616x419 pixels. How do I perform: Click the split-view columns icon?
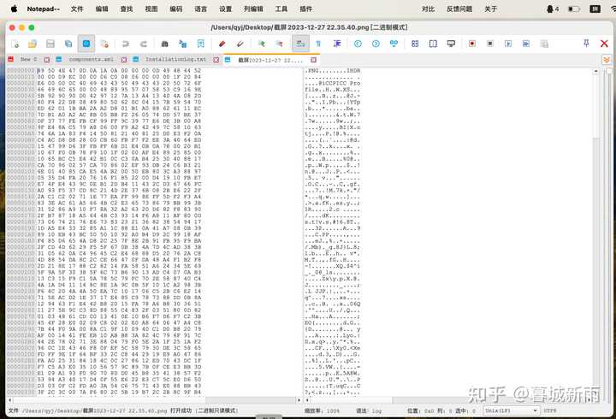[433, 44]
